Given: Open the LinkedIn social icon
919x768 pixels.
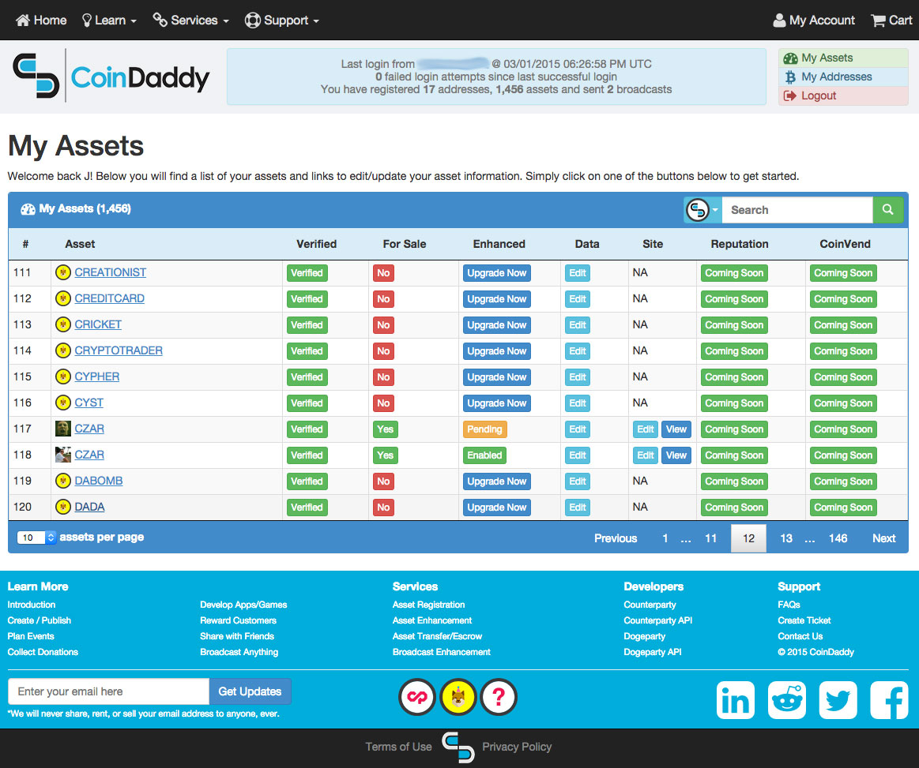Looking at the screenshot, I should click(735, 699).
